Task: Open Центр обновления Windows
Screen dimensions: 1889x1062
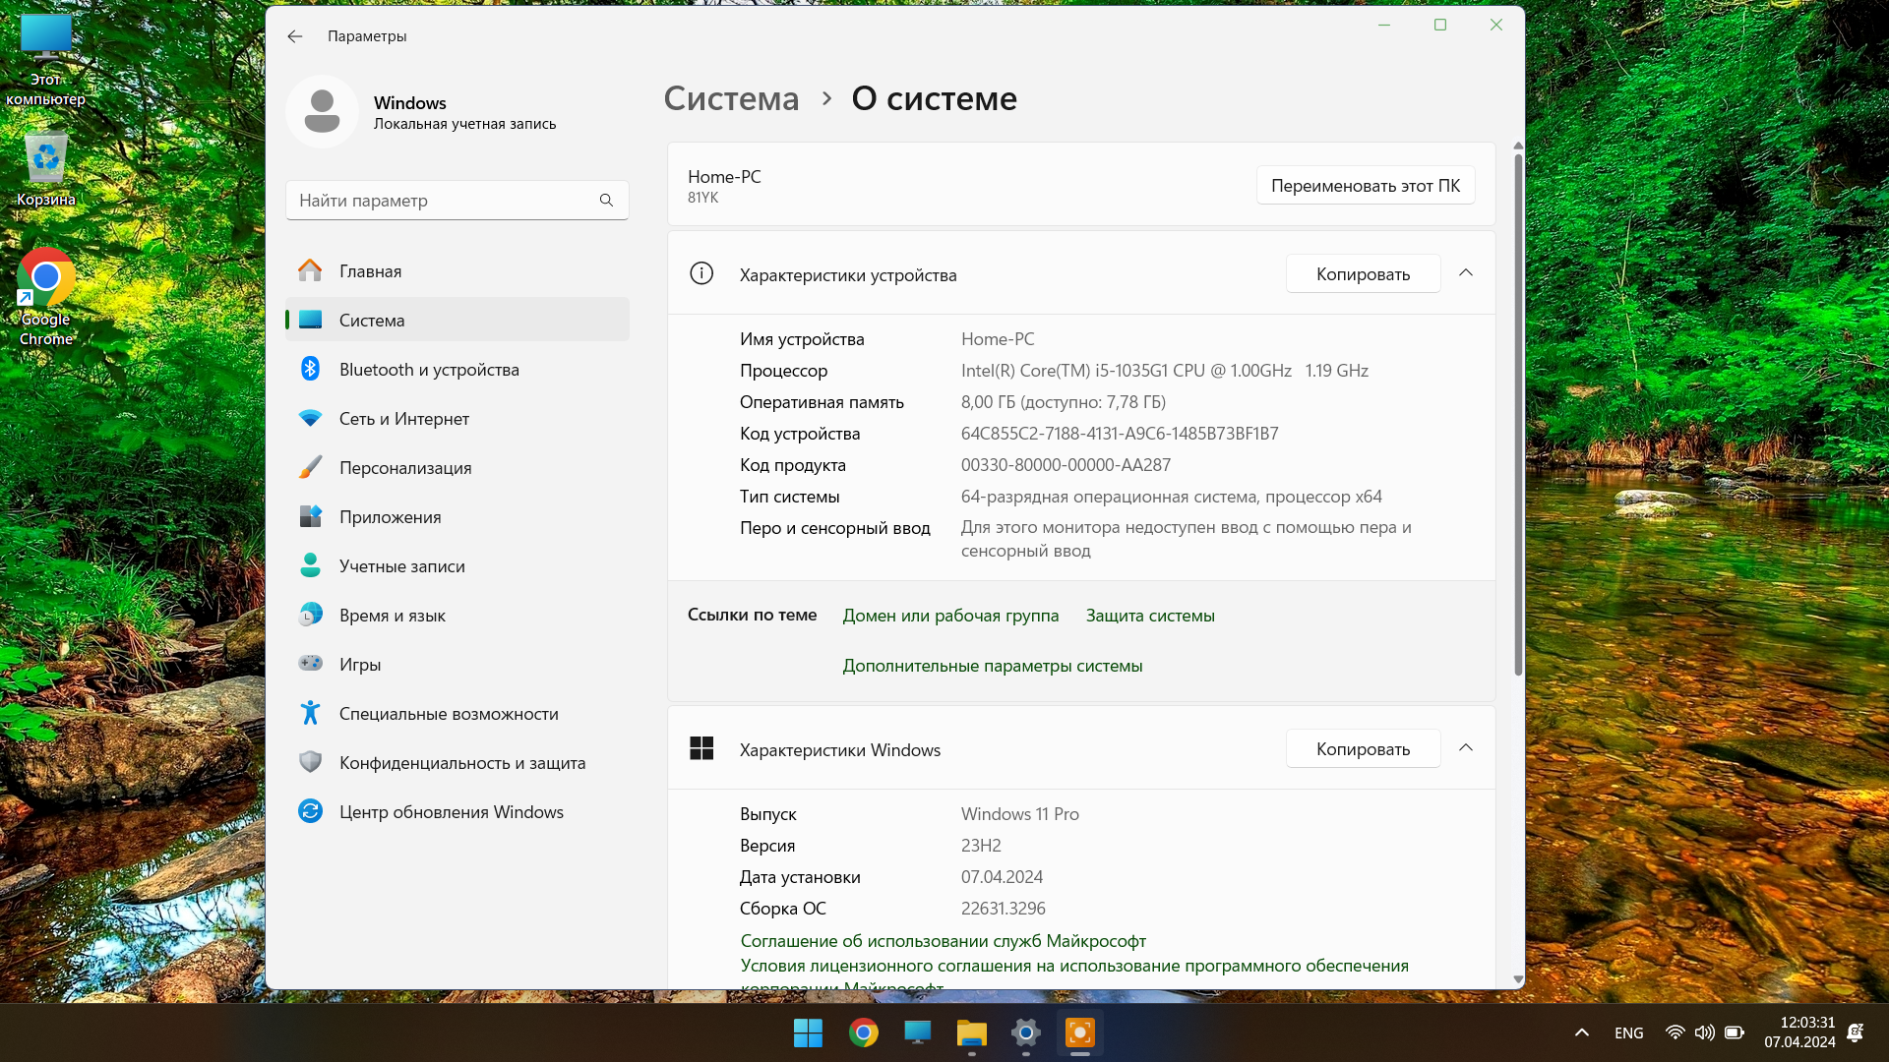Action: click(x=451, y=812)
